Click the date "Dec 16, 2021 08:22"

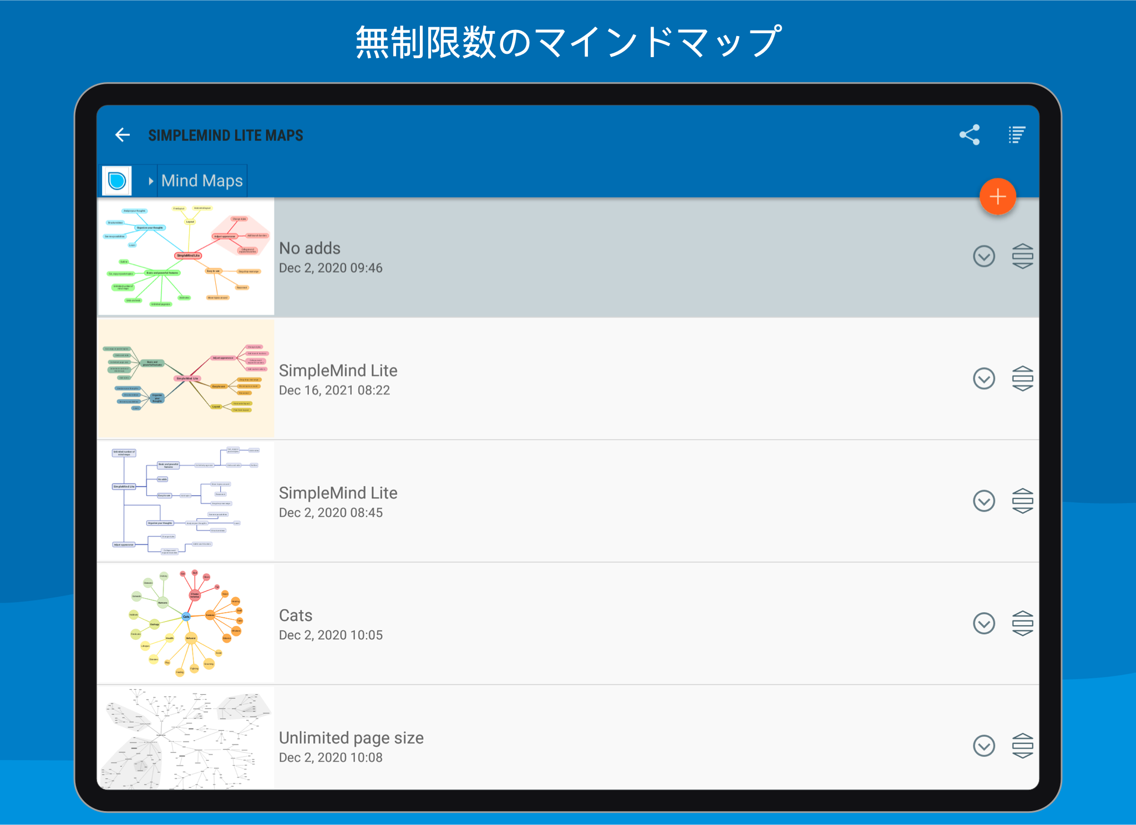tap(334, 390)
